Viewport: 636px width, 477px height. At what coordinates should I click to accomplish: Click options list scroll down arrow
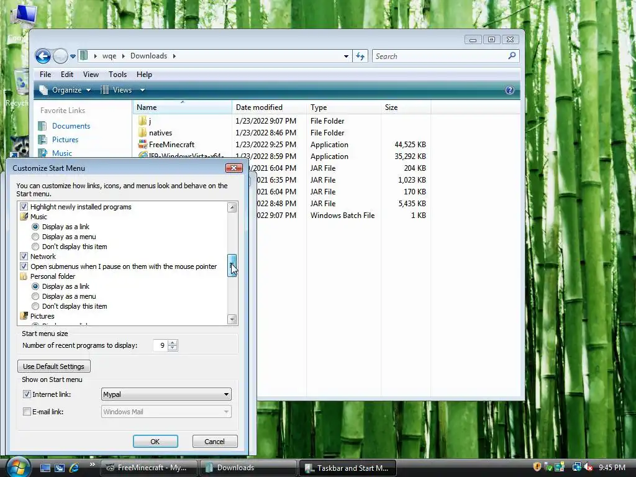pyautogui.click(x=232, y=319)
